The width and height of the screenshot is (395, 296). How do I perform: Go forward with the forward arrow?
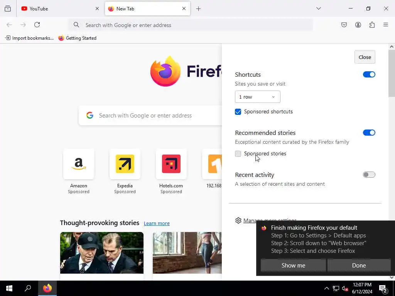pos(23,25)
